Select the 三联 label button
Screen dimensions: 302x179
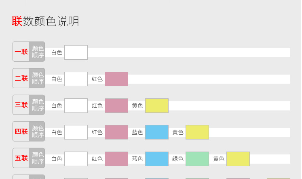point(21,105)
